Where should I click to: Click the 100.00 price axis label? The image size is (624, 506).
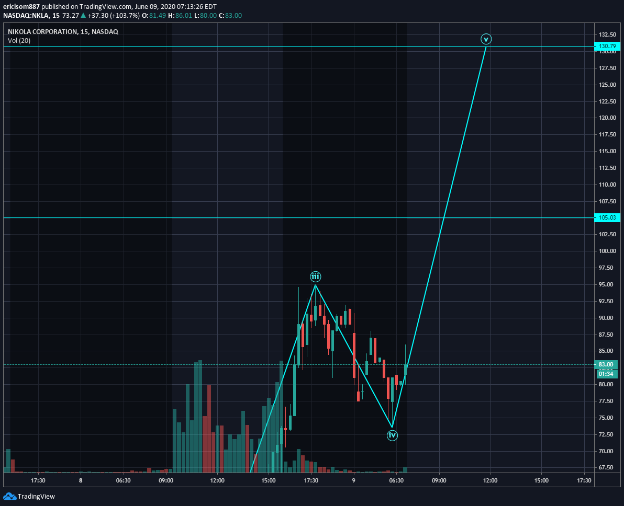(x=607, y=251)
